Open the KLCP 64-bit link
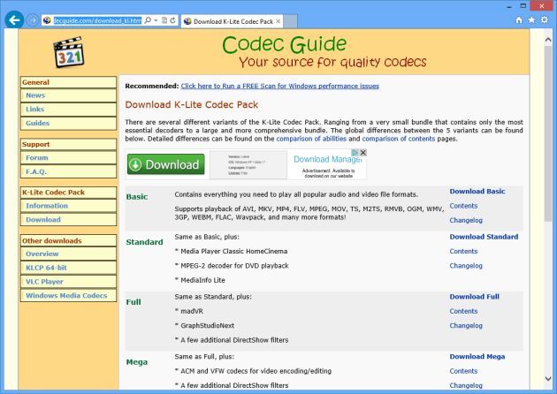This screenshot has width=557, height=394. click(x=68, y=268)
